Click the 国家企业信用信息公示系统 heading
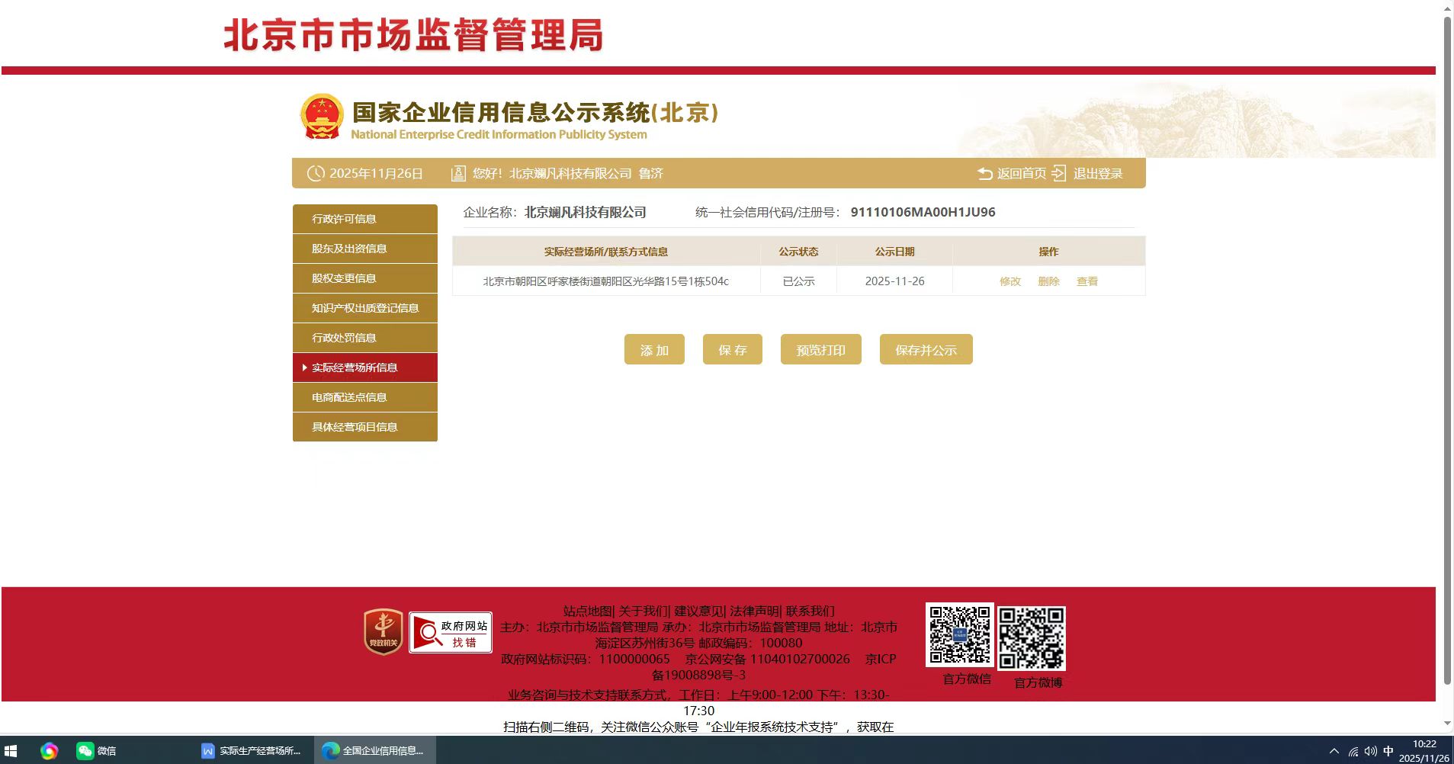 click(535, 112)
